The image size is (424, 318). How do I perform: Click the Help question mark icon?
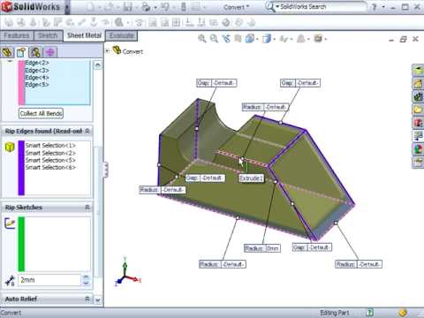pyautogui.click(x=374, y=7)
